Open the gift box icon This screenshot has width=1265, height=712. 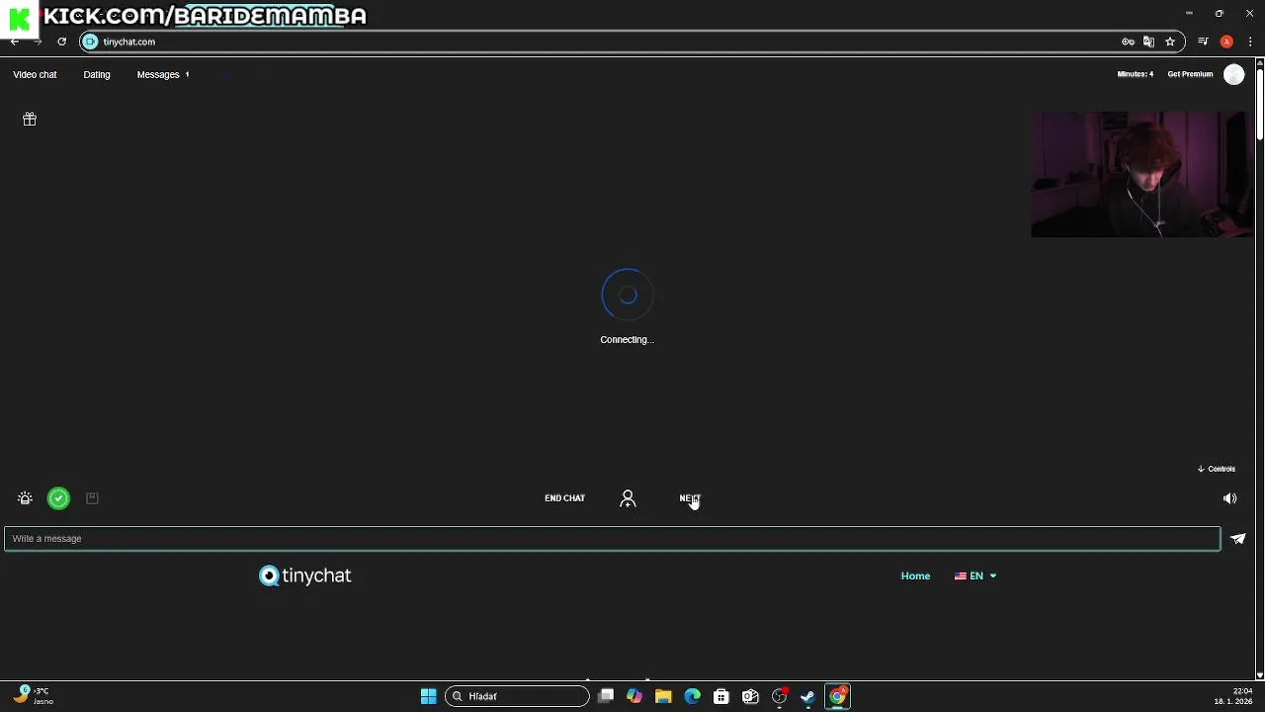(30, 119)
